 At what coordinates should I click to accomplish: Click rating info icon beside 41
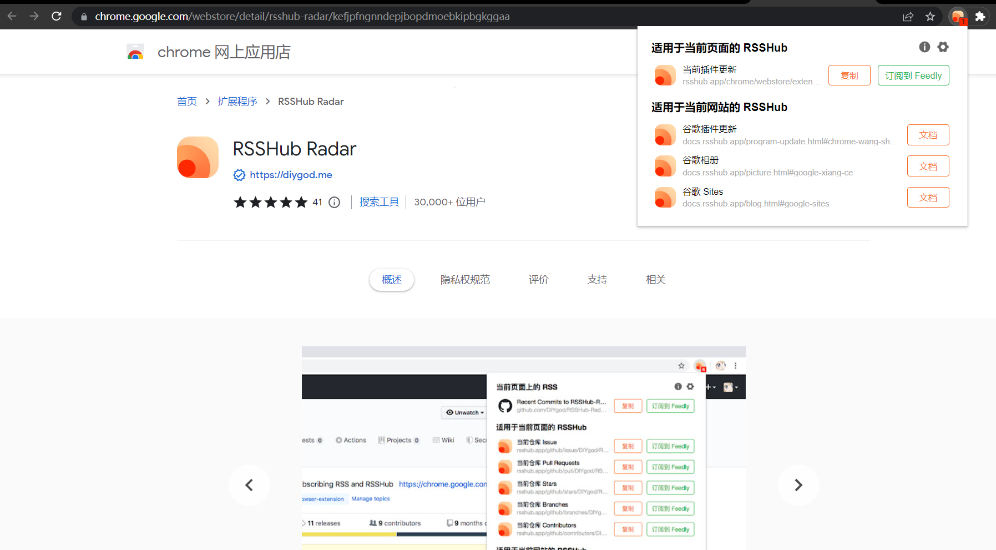coord(334,202)
